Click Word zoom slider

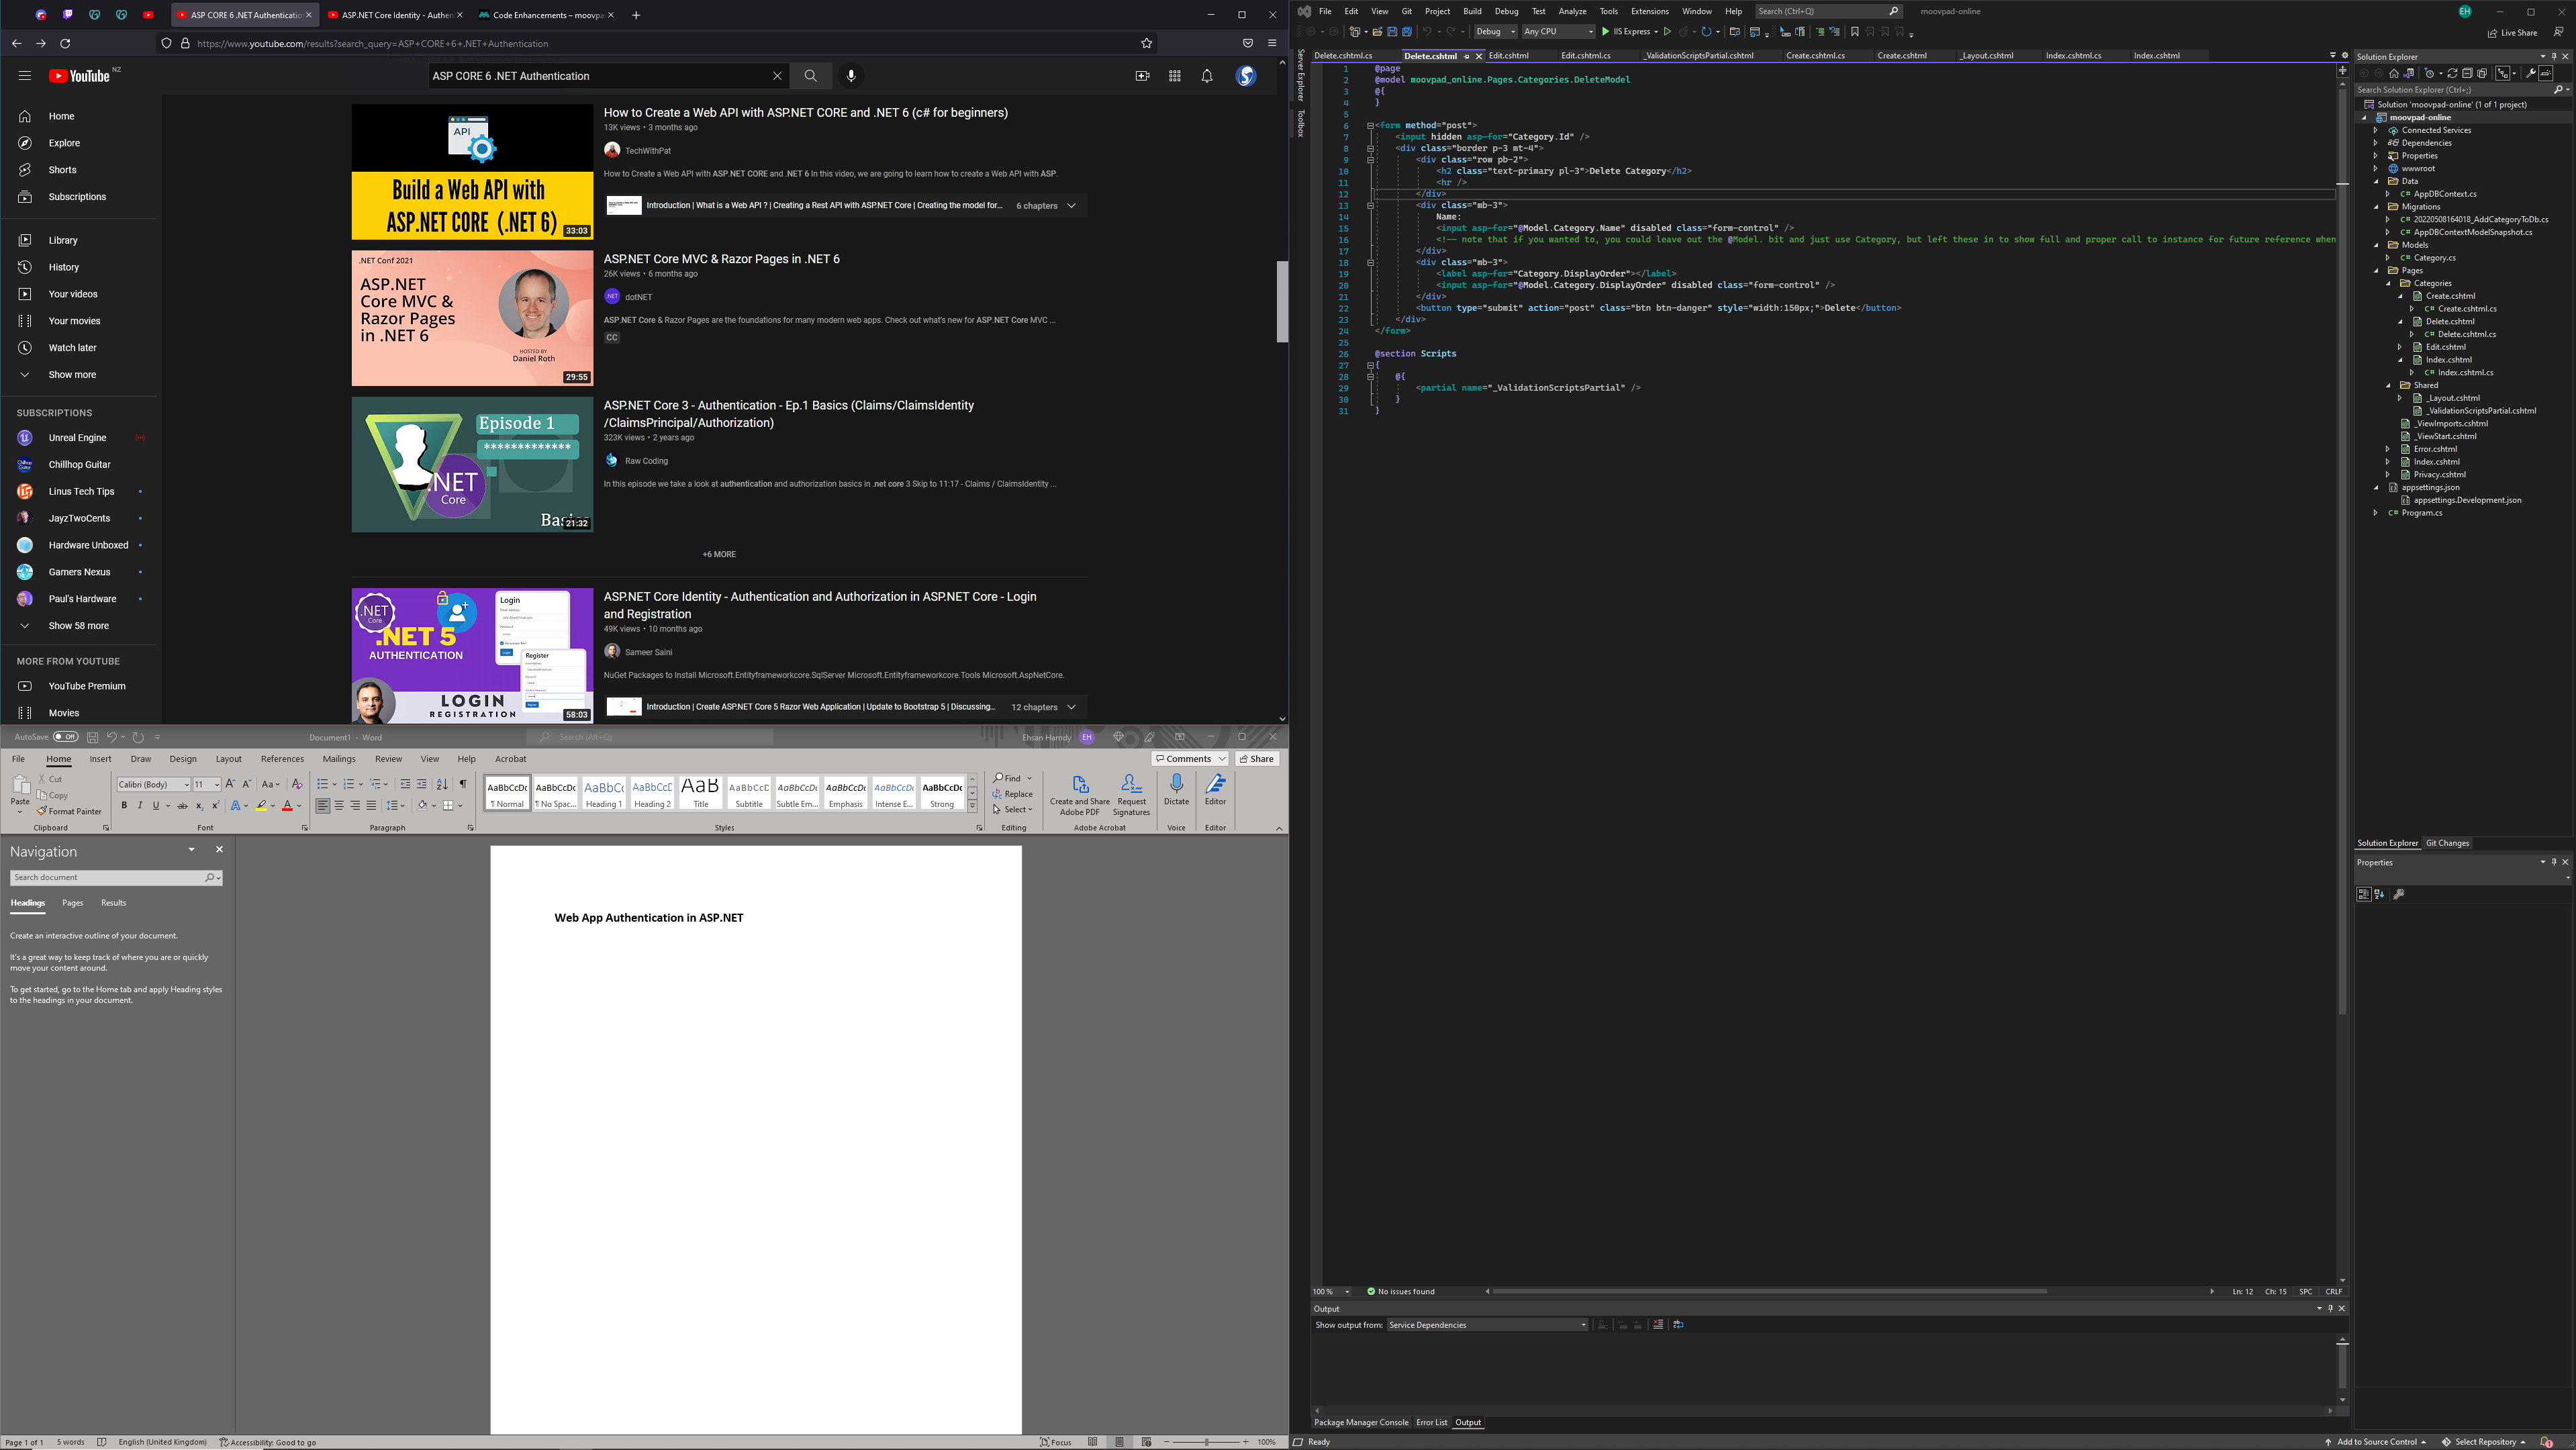tap(1208, 1442)
